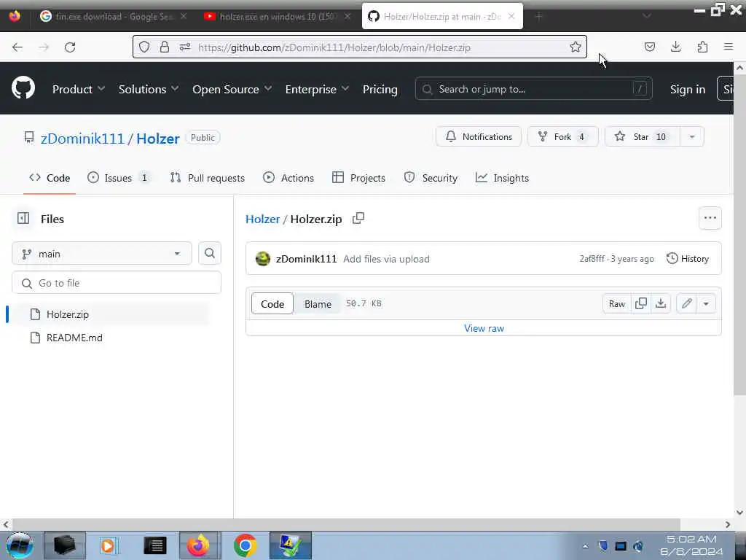Viewport: 746px width, 560px height.
Task: Click the Firefox taskbar icon
Action: [x=198, y=545]
